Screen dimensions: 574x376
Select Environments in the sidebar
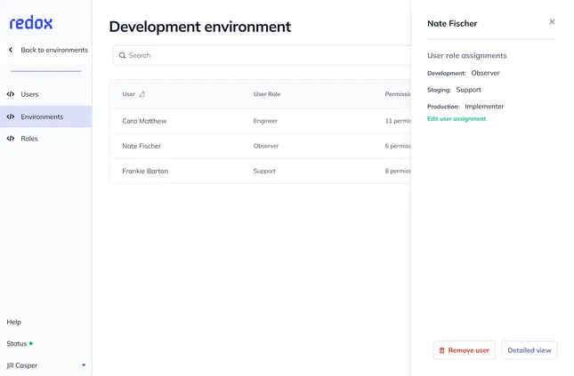click(45, 116)
